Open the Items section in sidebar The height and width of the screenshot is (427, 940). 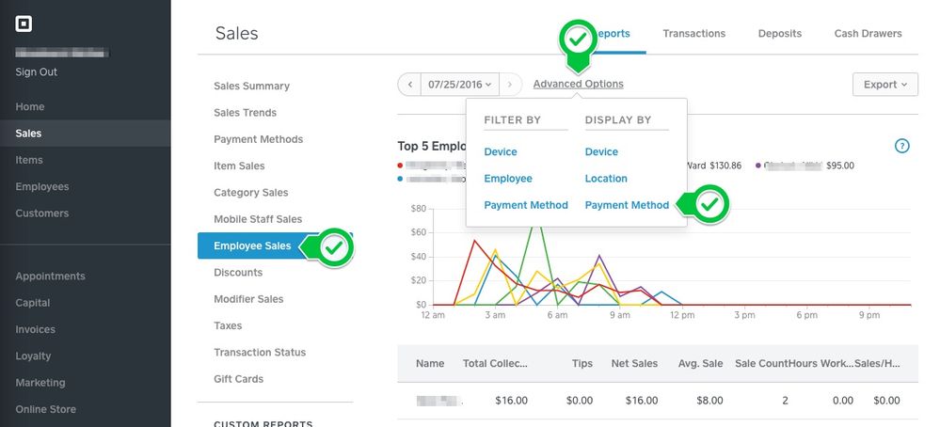(29, 160)
